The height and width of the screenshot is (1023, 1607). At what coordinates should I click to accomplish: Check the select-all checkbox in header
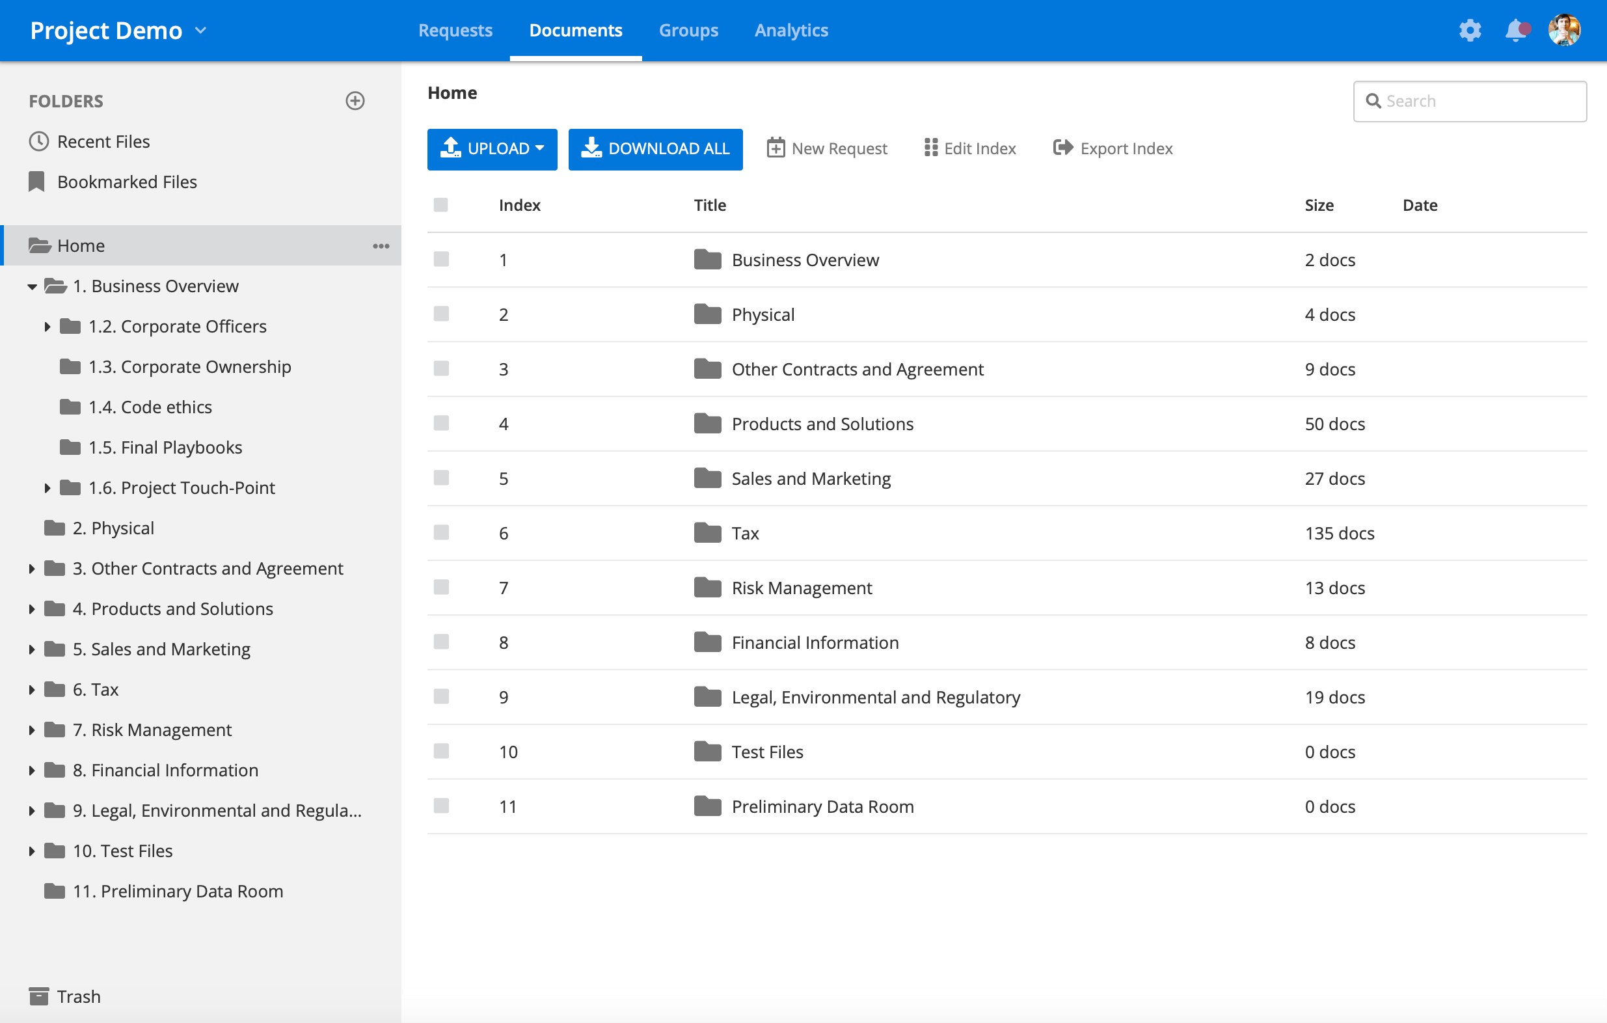[441, 205]
